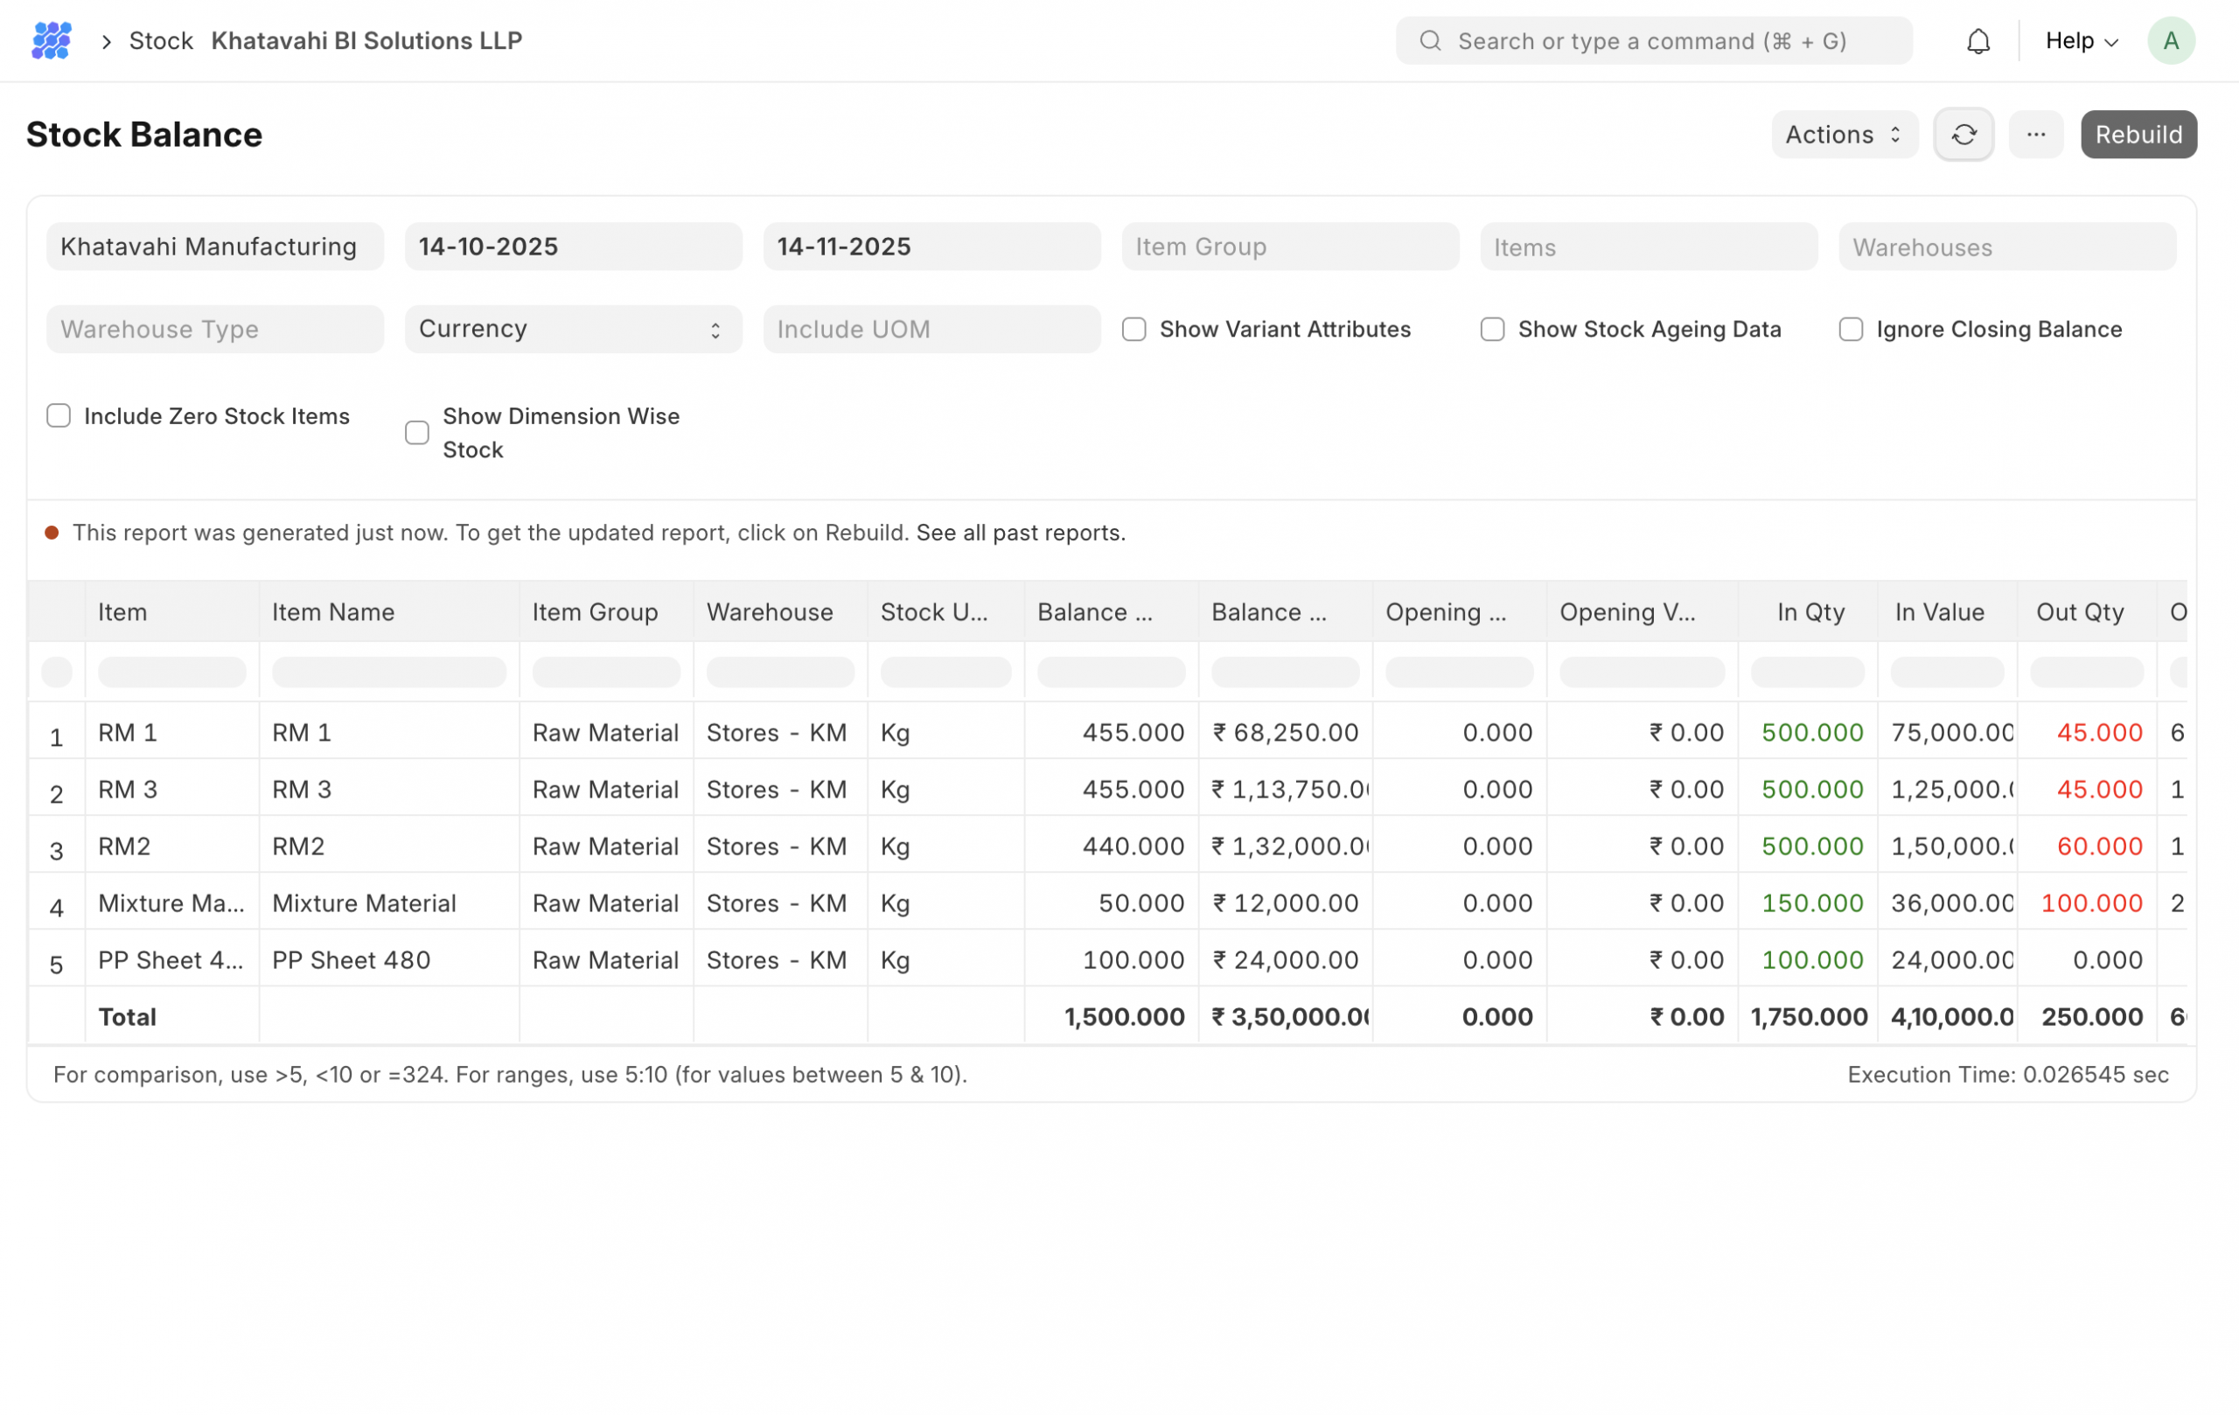This screenshot has height=1415, width=2239.
Task: Open the user avatar A menu
Action: point(2170,41)
